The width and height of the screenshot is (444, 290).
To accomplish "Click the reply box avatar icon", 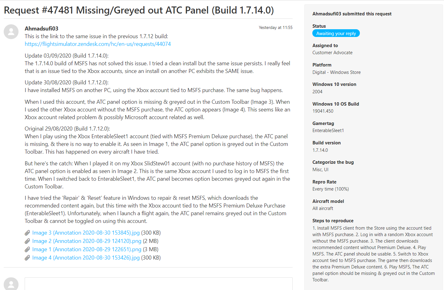I will click(11, 284).
